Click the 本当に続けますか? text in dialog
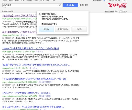 49,24
